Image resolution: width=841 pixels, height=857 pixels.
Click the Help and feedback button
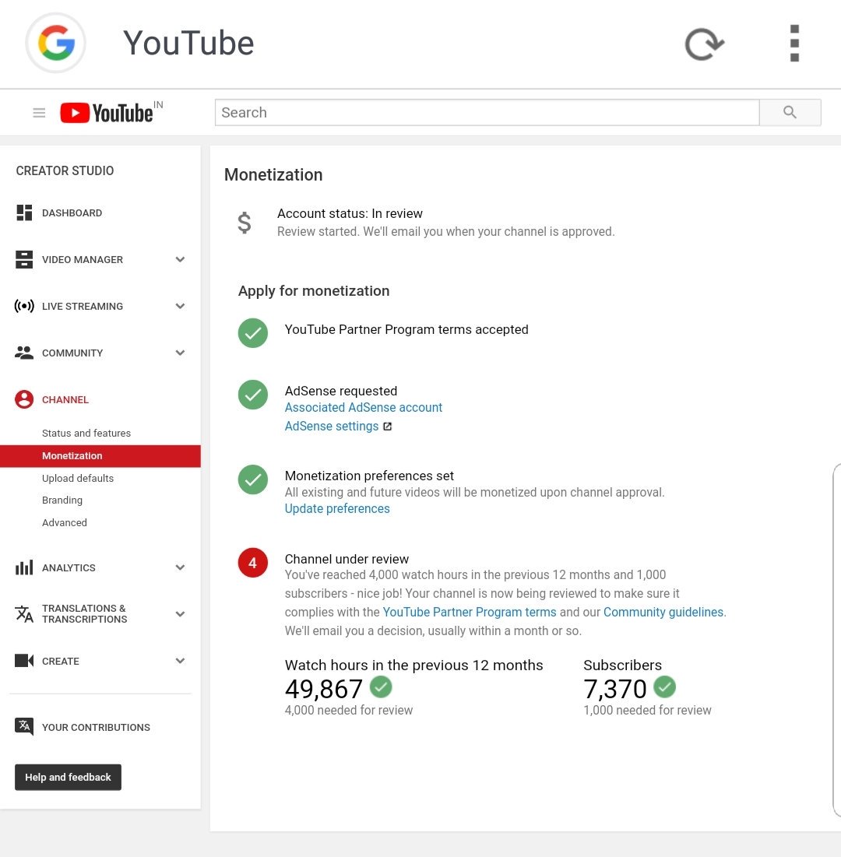68,777
